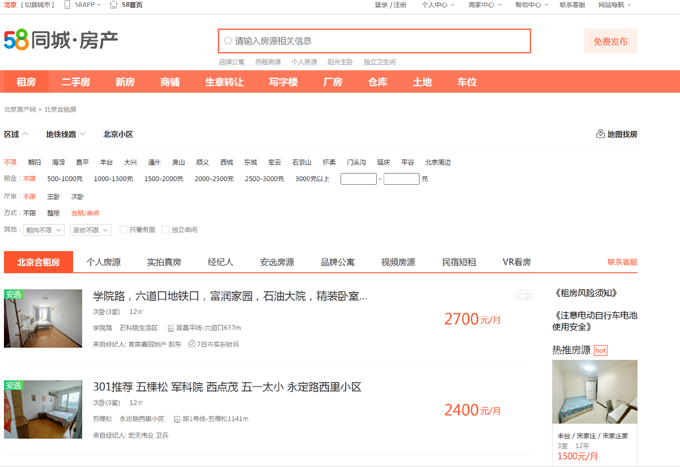Open the 朝向不限 dropdown
Viewport: 680px width, 467px height.
coord(44,230)
